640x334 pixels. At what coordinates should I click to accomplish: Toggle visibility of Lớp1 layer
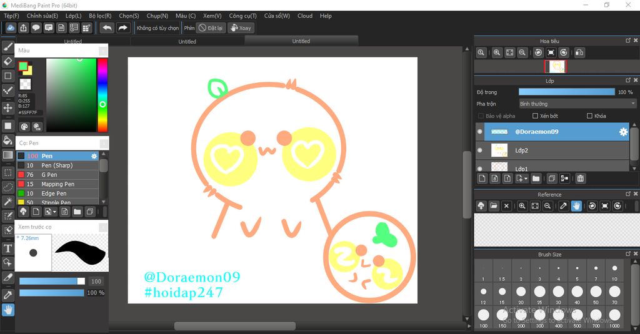pyautogui.click(x=479, y=168)
